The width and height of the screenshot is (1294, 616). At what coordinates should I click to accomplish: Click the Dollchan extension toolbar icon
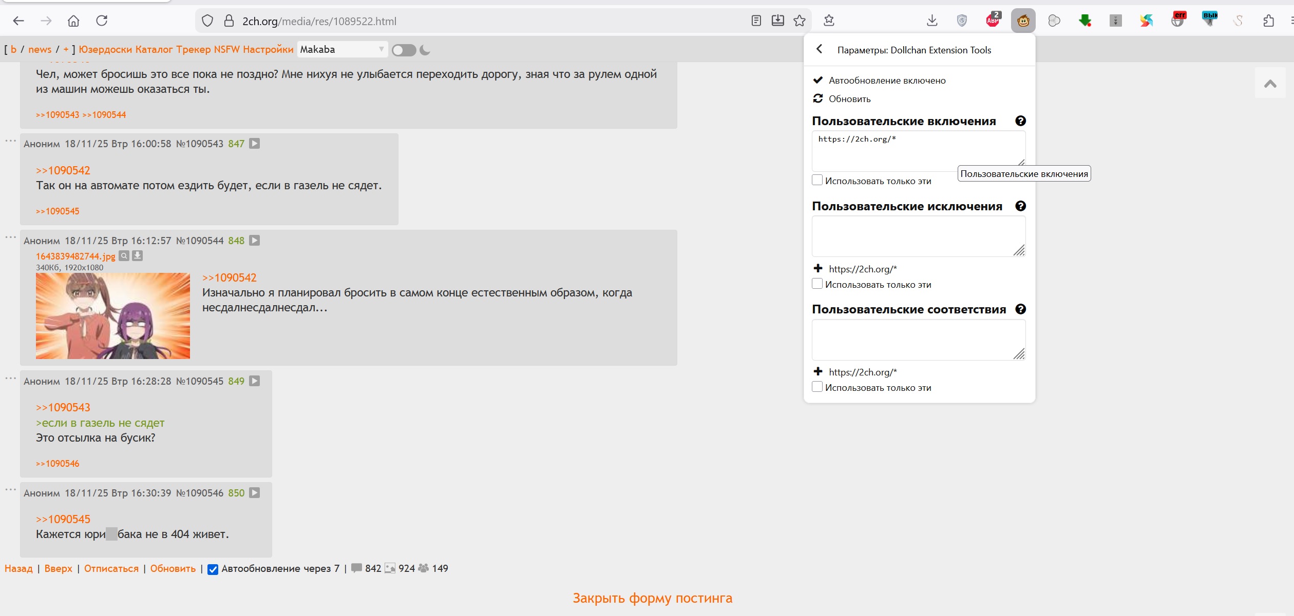pyautogui.click(x=1023, y=21)
